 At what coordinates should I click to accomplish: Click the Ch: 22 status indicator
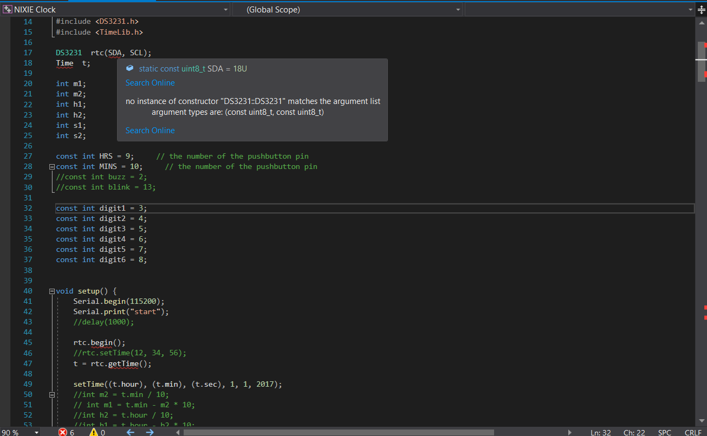634,432
